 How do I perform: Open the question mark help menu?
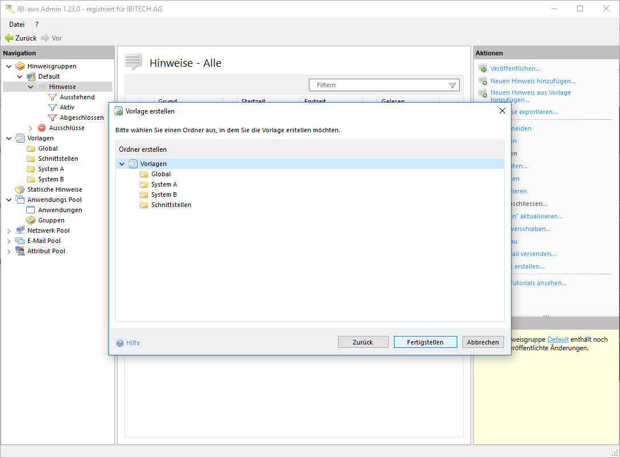(x=37, y=25)
